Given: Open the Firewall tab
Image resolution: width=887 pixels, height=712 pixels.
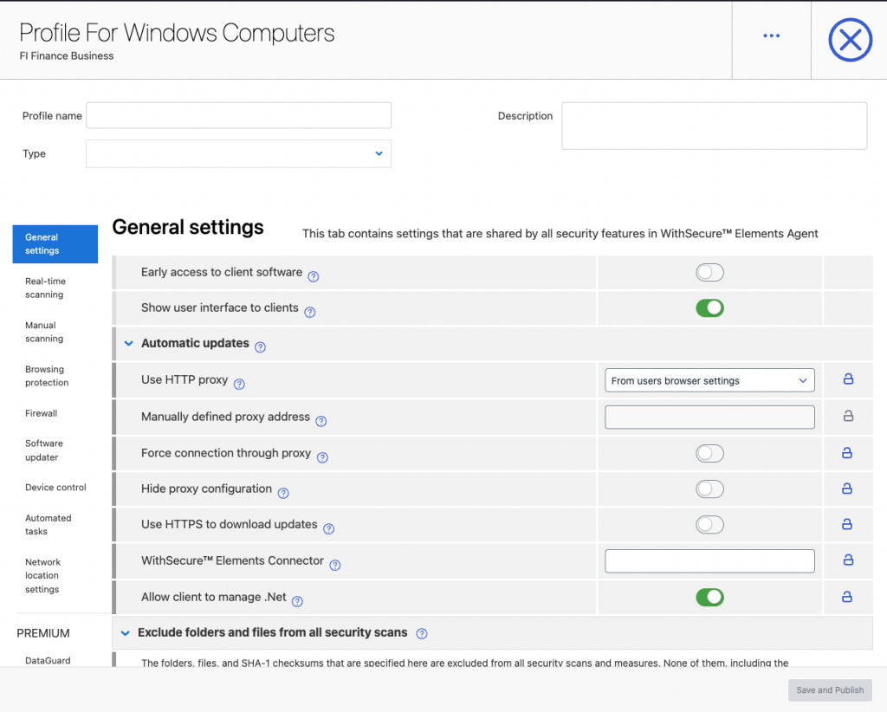Looking at the screenshot, I should click(42, 413).
